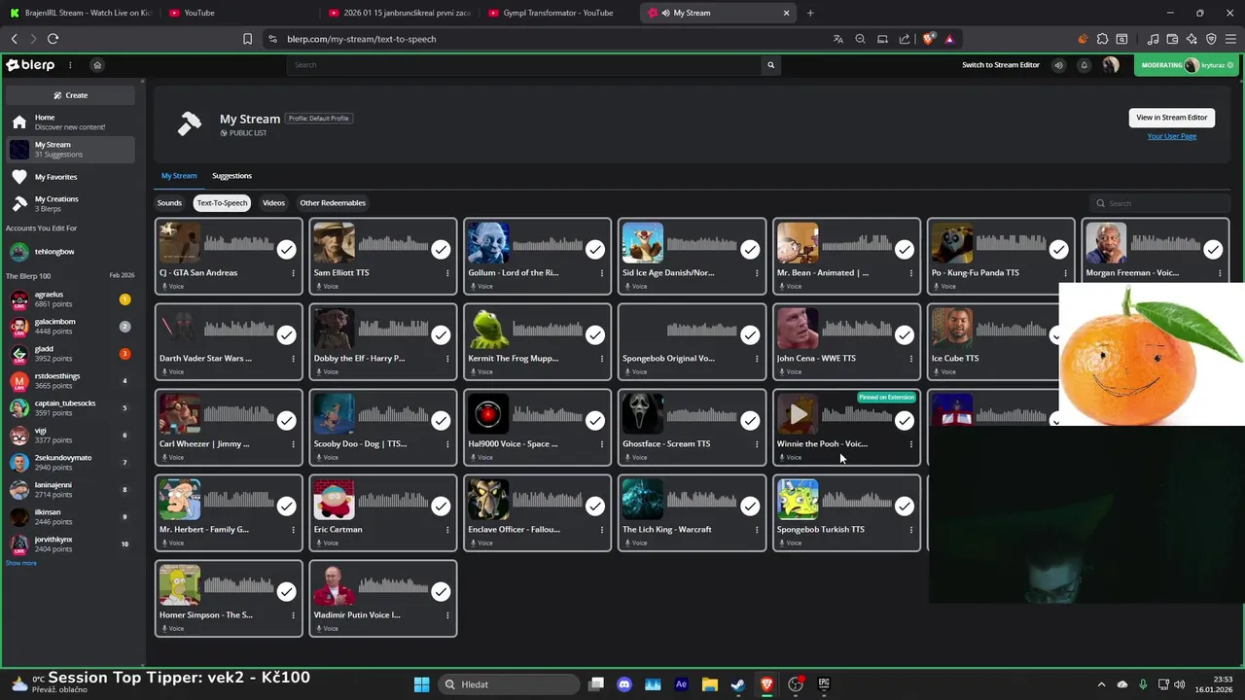Screen dimensions: 1245x700
Task: Open options for Sam Elliott TTS card
Action: pyautogui.click(x=447, y=273)
